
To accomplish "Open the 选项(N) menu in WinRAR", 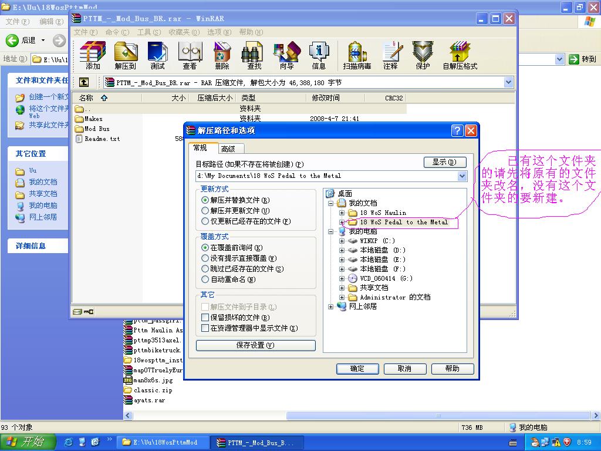I will pyautogui.click(x=220, y=32).
